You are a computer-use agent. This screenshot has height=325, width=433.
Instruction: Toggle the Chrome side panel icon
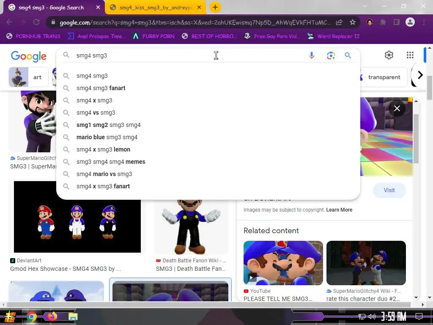(397, 22)
